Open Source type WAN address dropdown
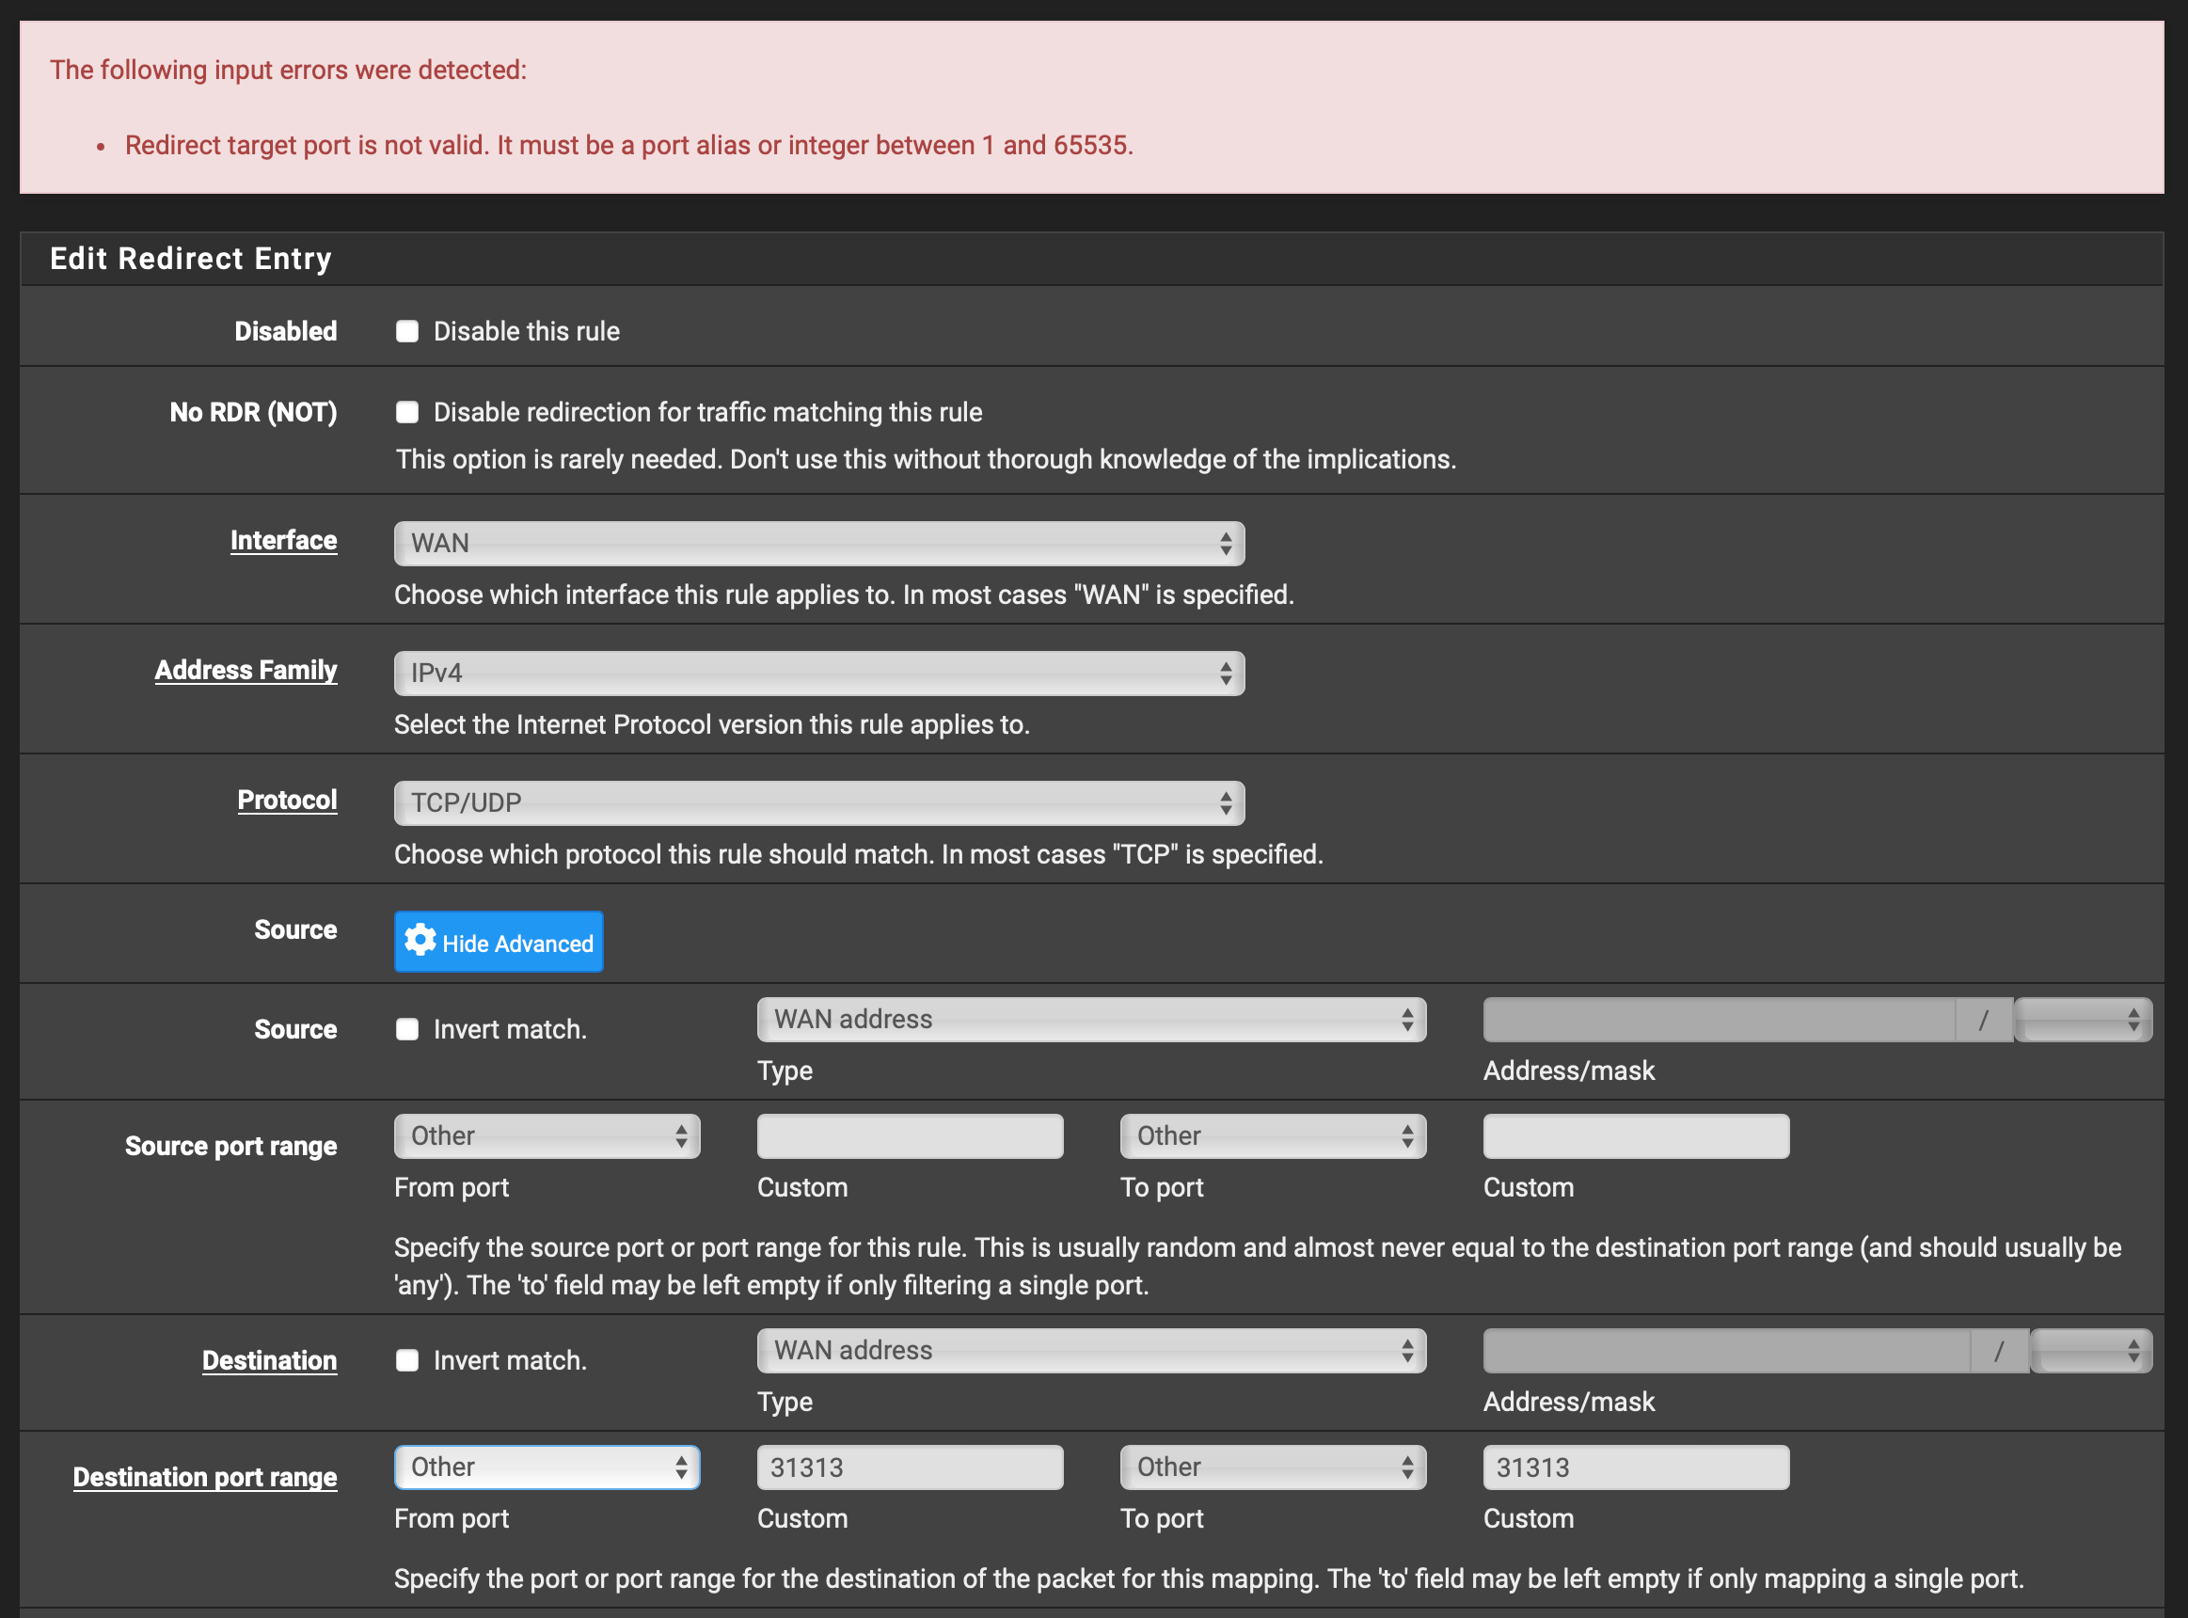 pos(1091,1020)
